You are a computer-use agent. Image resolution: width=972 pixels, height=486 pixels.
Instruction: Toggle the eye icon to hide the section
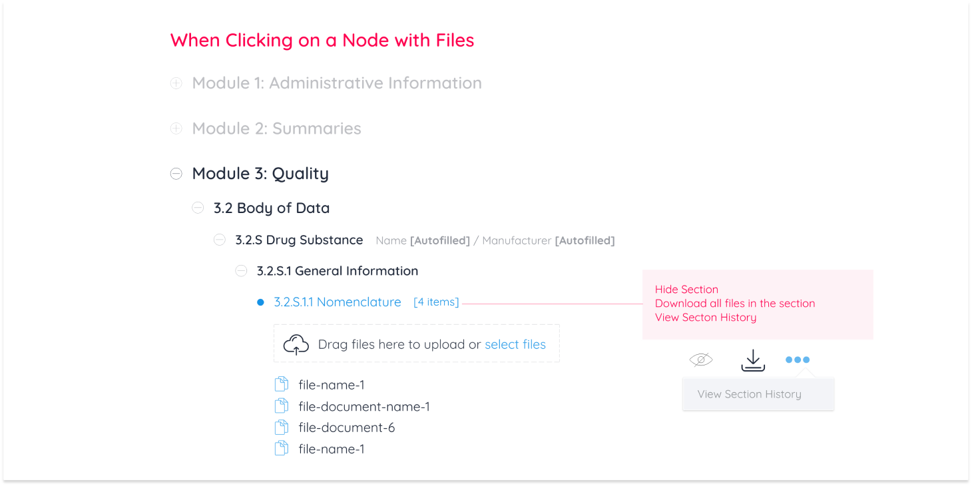(700, 360)
